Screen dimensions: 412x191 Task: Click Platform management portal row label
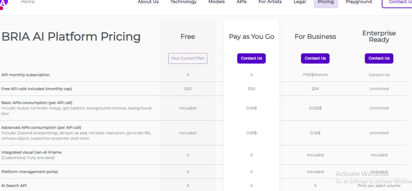[30, 172]
